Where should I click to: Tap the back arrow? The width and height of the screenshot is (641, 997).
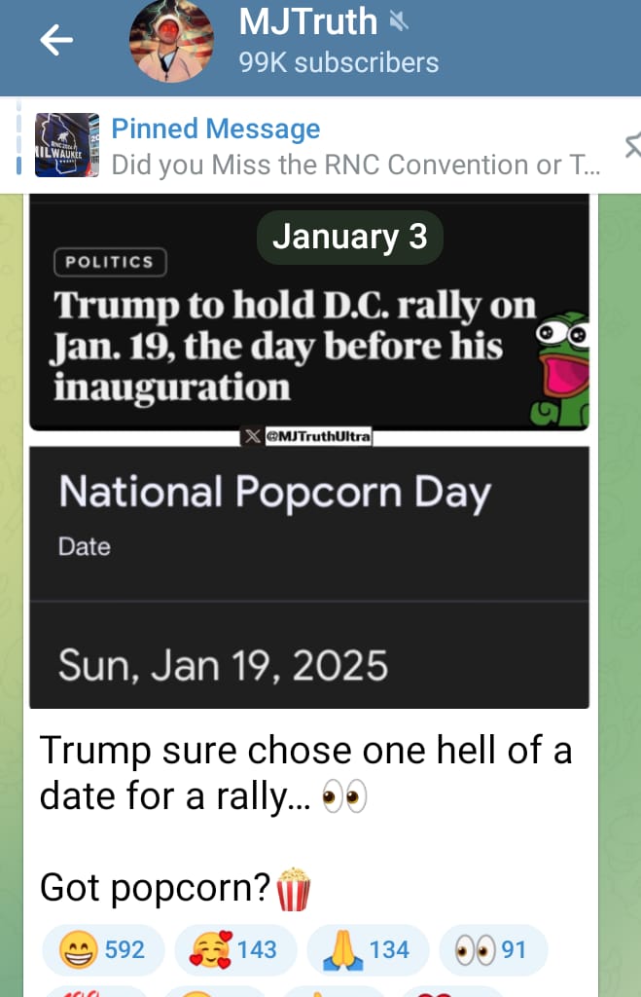click(56, 40)
